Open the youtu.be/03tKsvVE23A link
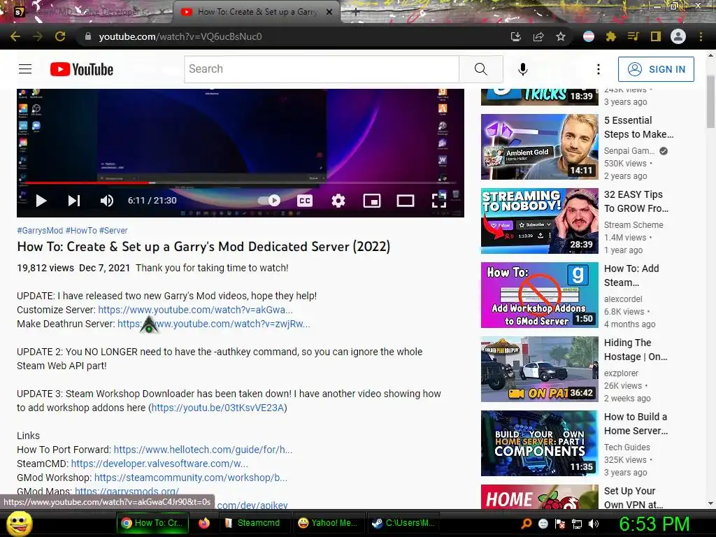This screenshot has height=537, width=716. (x=218, y=408)
